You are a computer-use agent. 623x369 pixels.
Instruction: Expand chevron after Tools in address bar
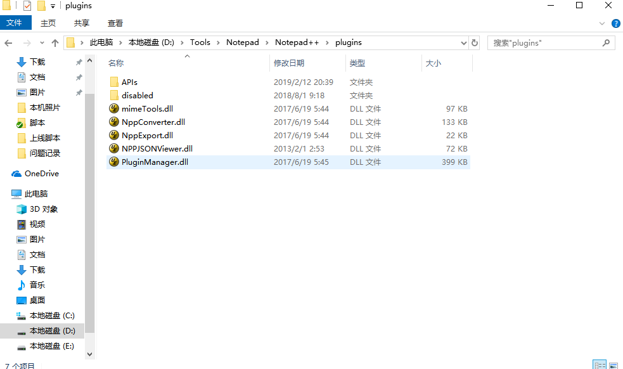(x=218, y=43)
